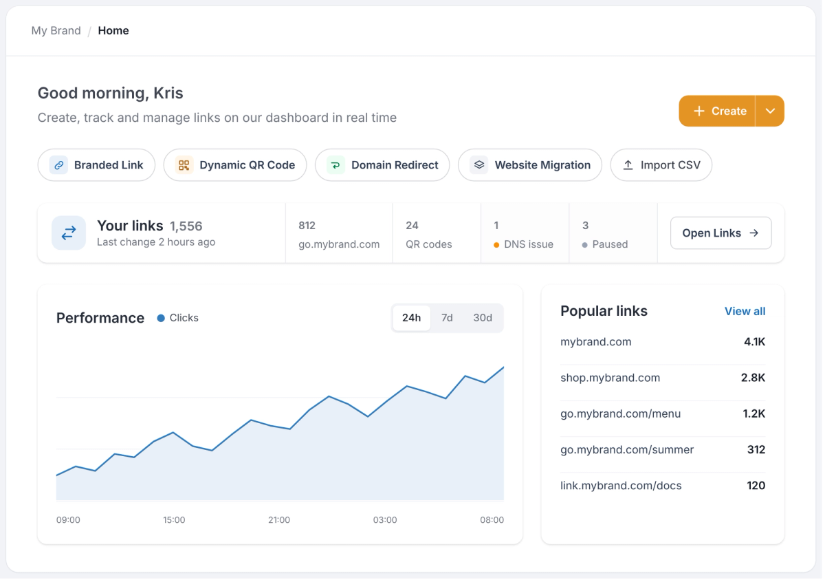Click the Good morning, Kris greeting
This screenshot has height=580, width=825.
point(111,93)
